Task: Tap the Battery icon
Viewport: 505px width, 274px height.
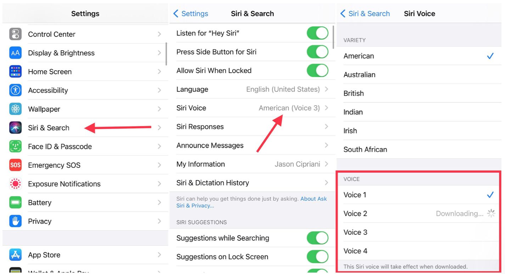Action: click(x=15, y=202)
